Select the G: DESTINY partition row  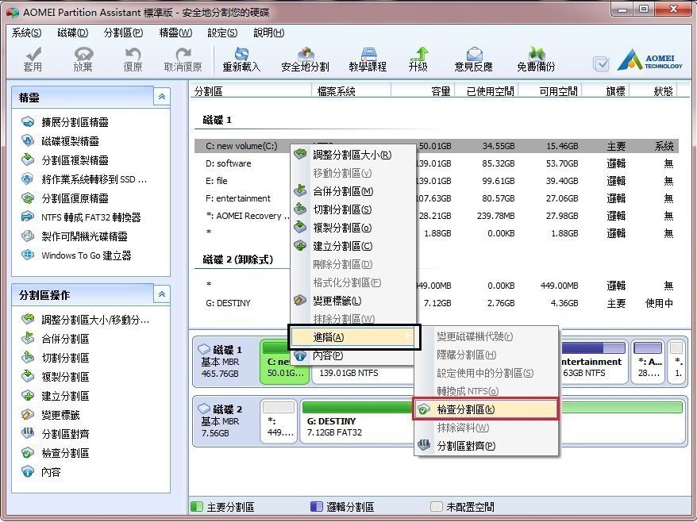point(437,303)
